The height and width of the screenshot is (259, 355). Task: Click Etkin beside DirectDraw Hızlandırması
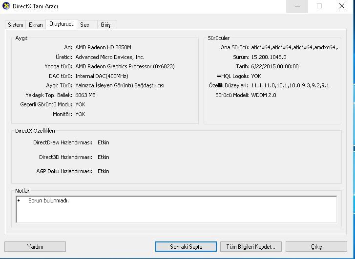(x=103, y=142)
